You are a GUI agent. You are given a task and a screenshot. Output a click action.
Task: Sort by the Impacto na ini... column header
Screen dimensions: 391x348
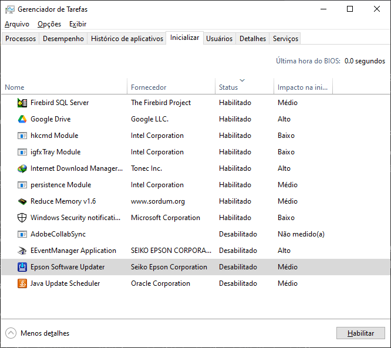302,87
